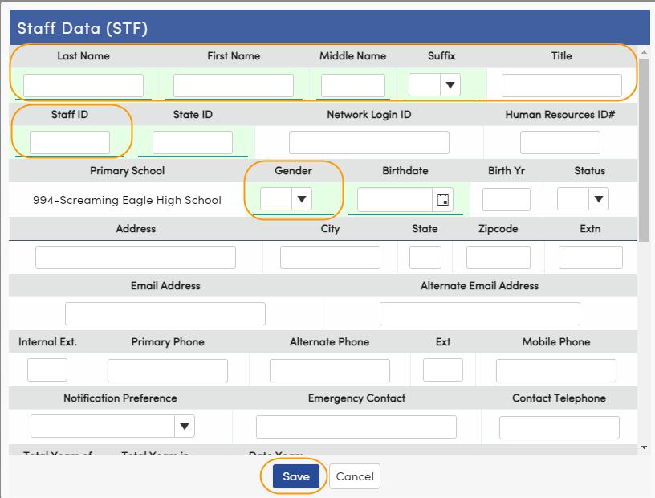Click into the Address field
This screenshot has height=498, width=655.
pyautogui.click(x=136, y=257)
